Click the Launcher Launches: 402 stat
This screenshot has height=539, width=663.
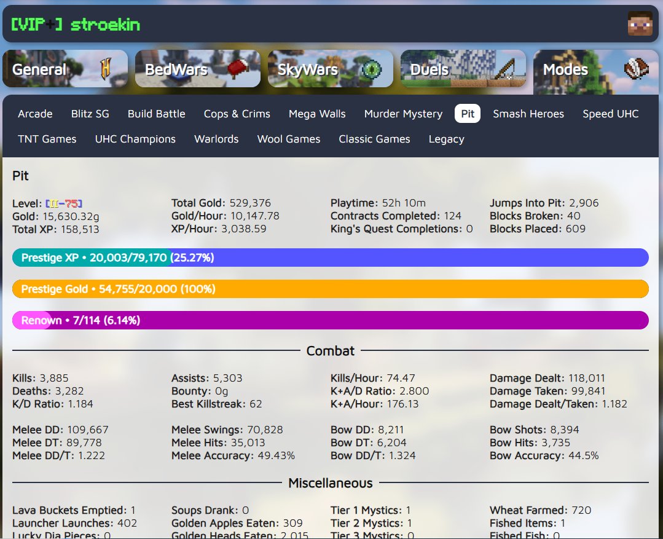point(74,524)
